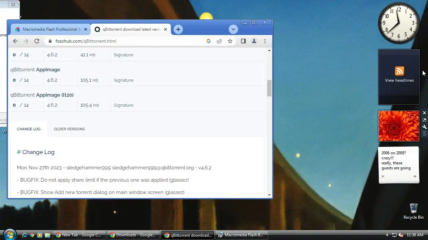428x240 pixels.
Task: Click 'Do not apply share limit' bugfix line
Action: coord(103,180)
